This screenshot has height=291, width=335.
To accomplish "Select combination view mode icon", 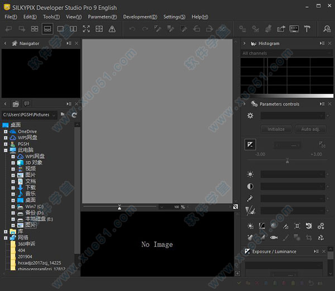I will 47,29.
